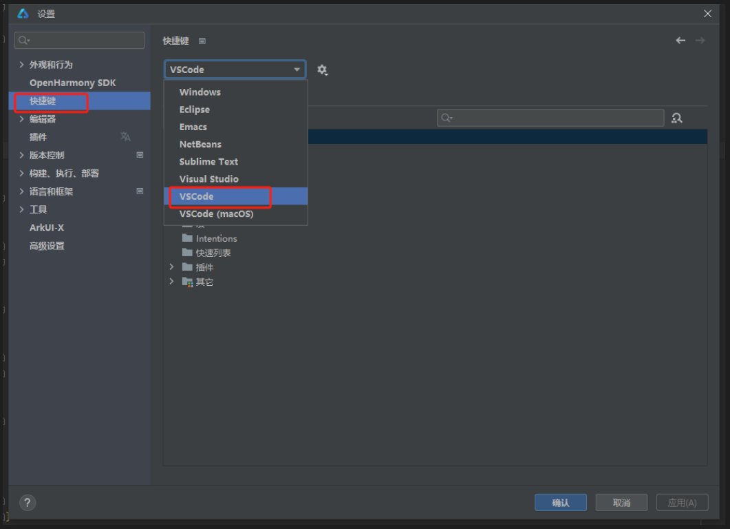
Task: Choose Visual Studio keymap from list
Action: [235, 179]
